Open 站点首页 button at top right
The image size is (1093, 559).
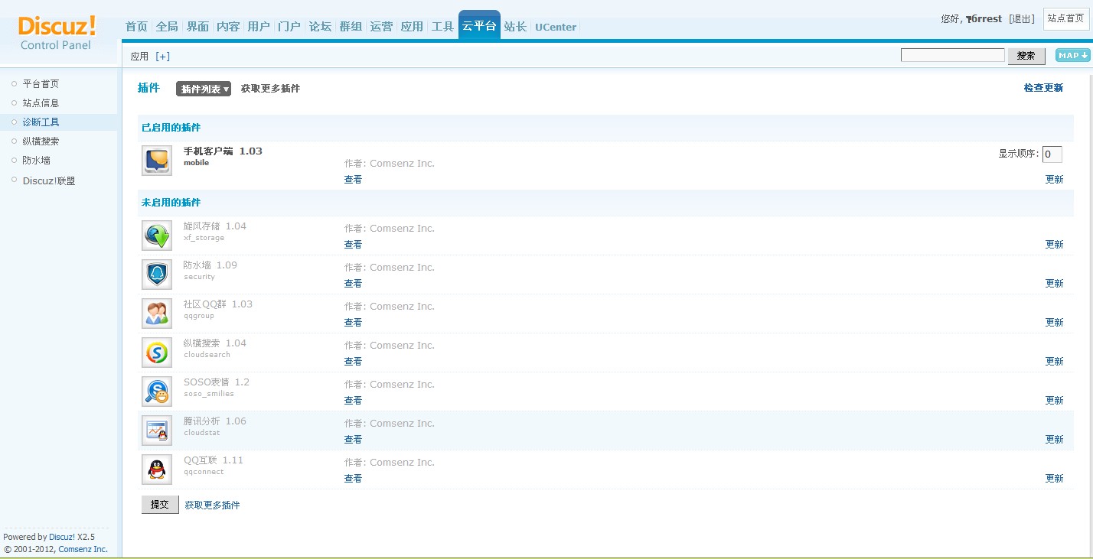(1065, 18)
